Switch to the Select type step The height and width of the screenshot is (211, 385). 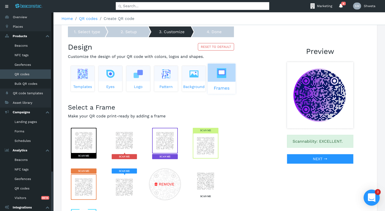pos(87,32)
